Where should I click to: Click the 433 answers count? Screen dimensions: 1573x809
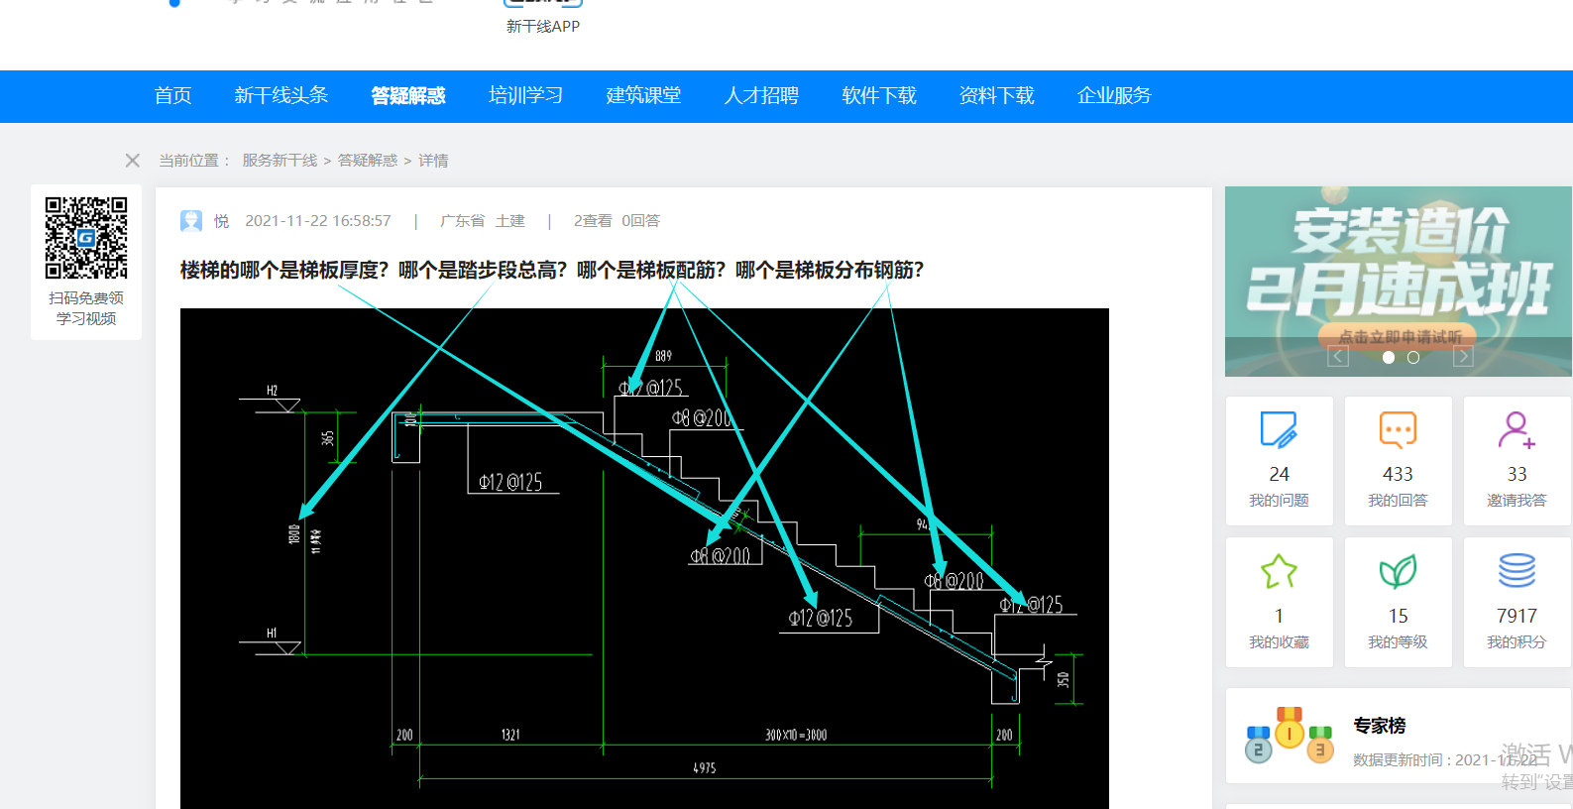coord(1398,474)
